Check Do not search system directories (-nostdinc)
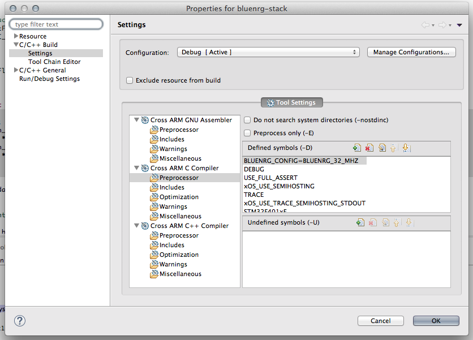 tap(247, 120)
